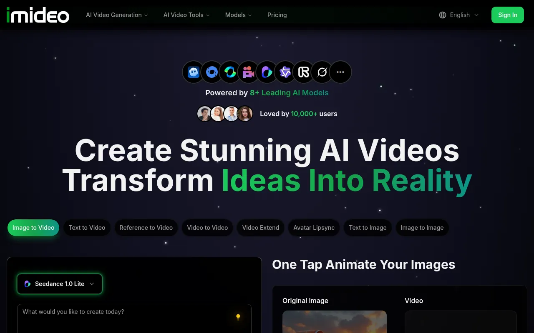This screenshot has width=534, height=333.
Task: Open the AI Video Tools menu
Action: 186,15
